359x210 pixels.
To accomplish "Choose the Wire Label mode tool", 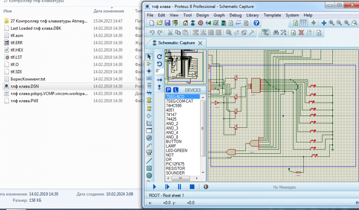I will [149, 78].
